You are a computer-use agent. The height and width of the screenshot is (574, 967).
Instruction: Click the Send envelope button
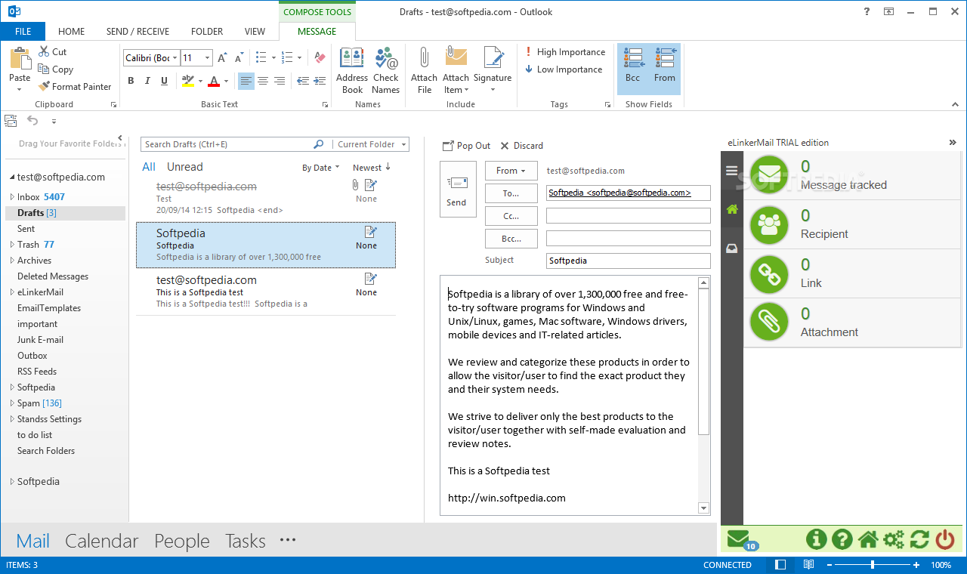tap(457, 189)
